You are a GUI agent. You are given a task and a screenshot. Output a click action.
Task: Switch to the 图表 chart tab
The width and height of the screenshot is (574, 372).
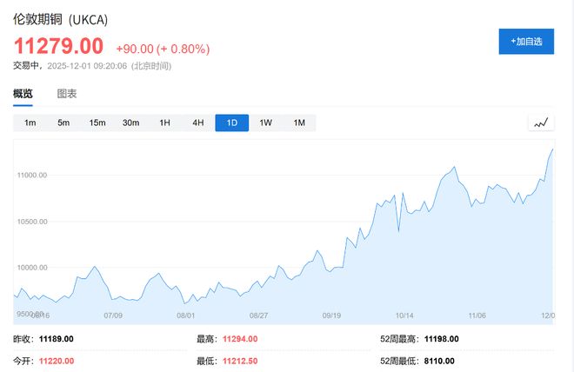click(x=67, y=94)
